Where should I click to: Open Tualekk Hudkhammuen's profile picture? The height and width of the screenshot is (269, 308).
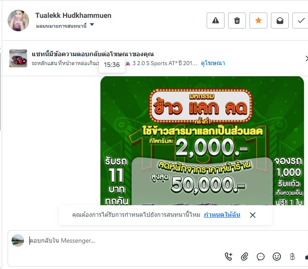pyautogui.click(x=18, y=21)
